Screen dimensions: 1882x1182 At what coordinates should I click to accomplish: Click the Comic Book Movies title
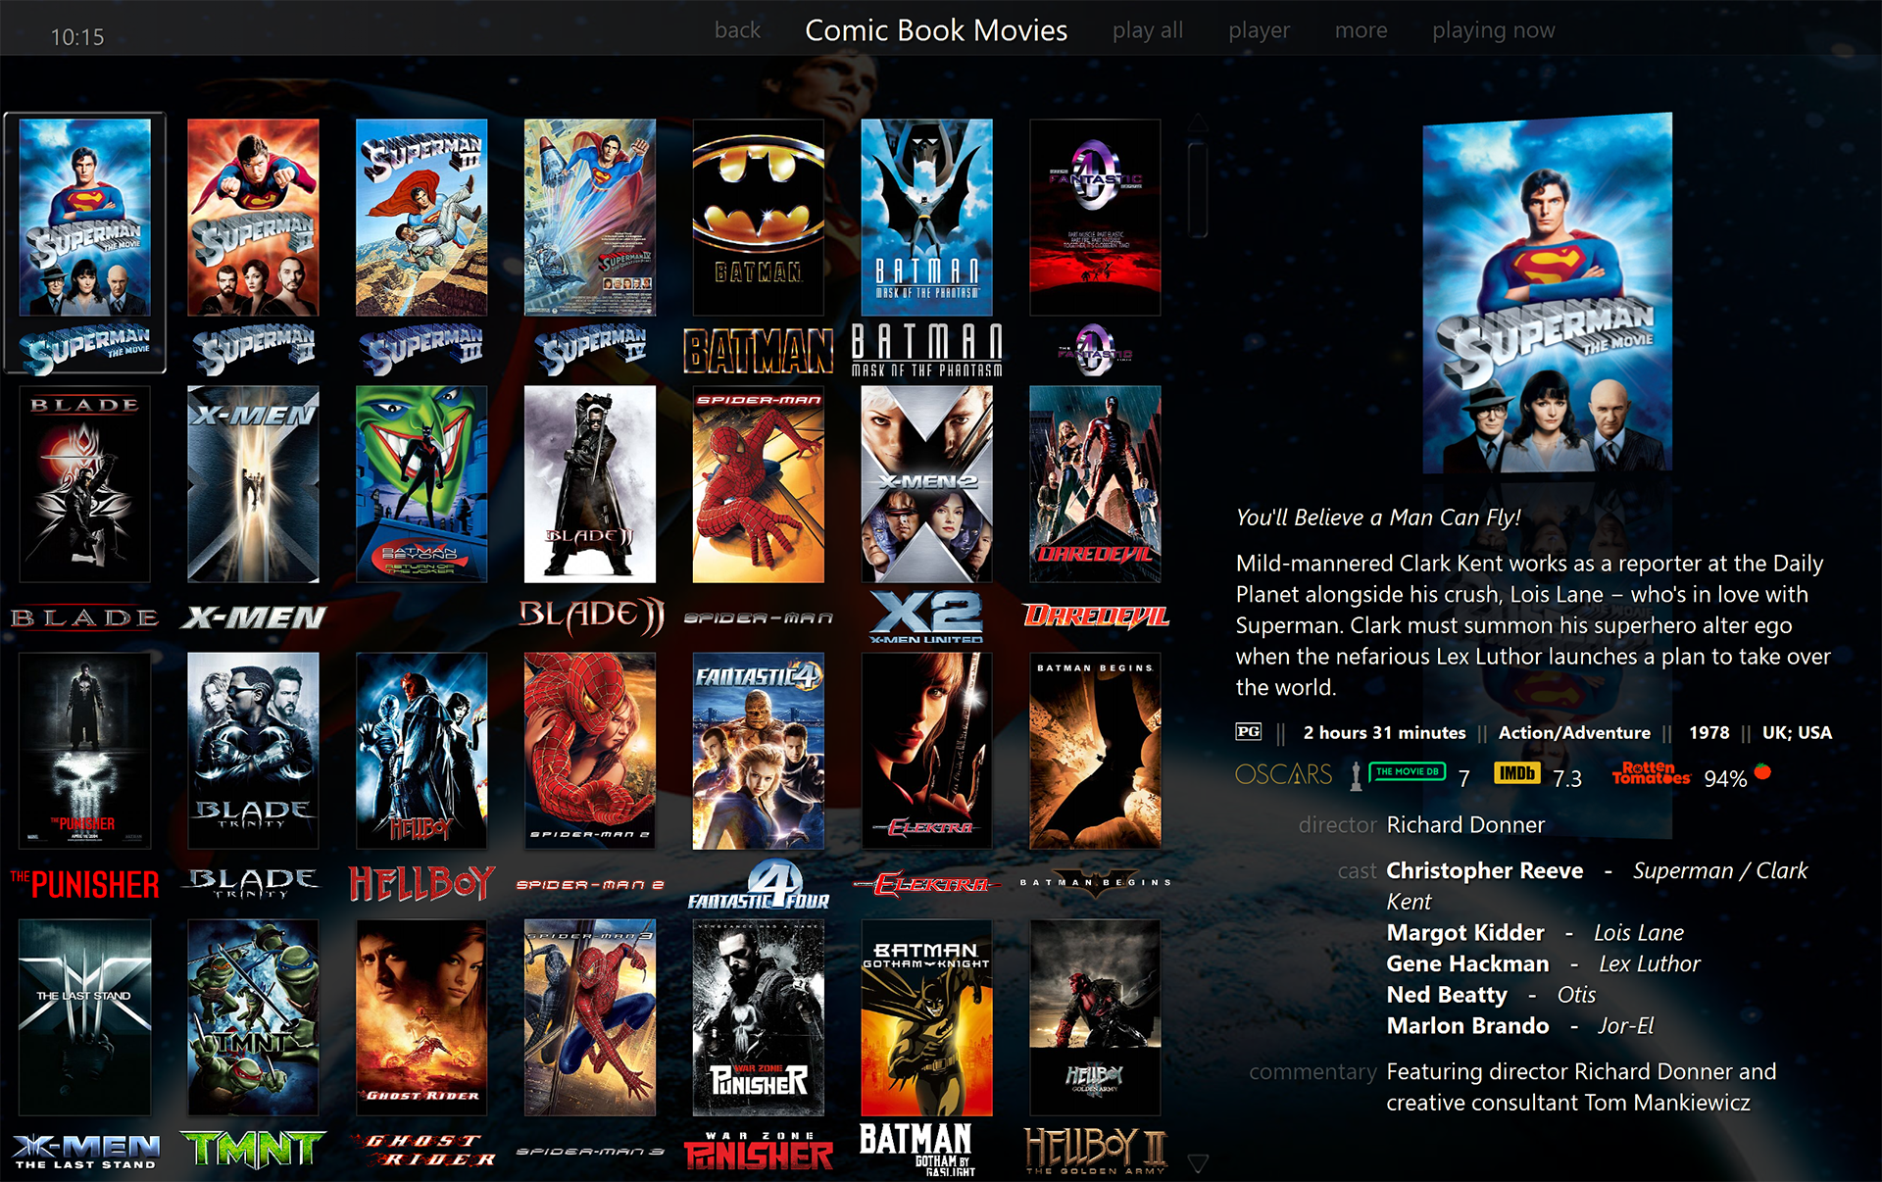point(936,30)
